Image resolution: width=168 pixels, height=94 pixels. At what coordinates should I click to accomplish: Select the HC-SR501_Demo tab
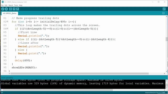(10, 13)
